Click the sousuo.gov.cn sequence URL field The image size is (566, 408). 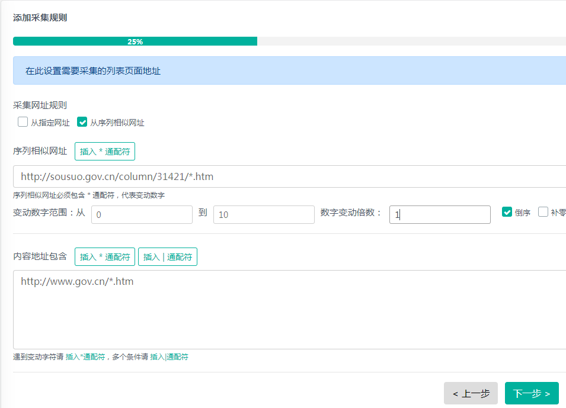289,176
